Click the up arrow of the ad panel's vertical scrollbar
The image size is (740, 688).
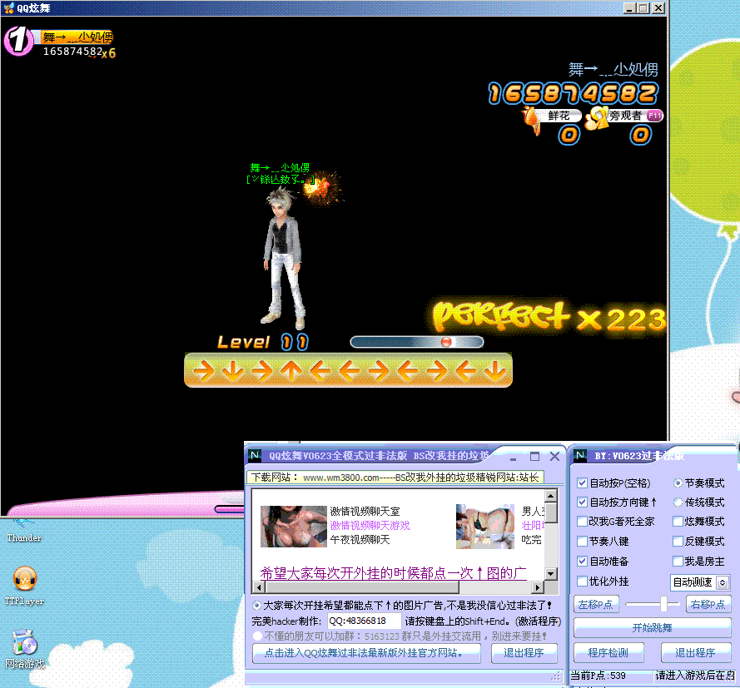[551, 496]
